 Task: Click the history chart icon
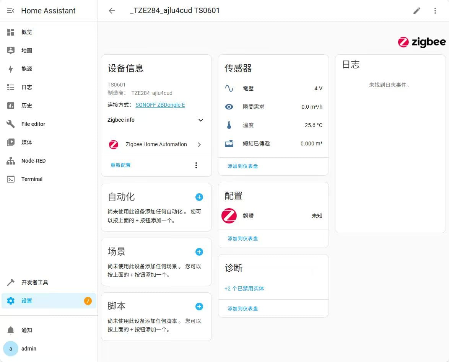(x=11, y=106)
